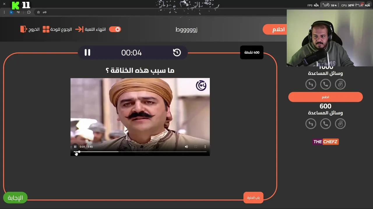The height and width of the screenshot is (209, 373).
Task: Exit the game with الخروج
Action: (x=34, y=29)
